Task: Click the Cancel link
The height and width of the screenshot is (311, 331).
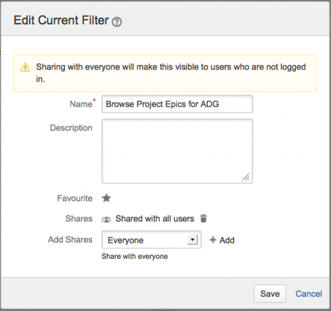Action: coord(308,294)
